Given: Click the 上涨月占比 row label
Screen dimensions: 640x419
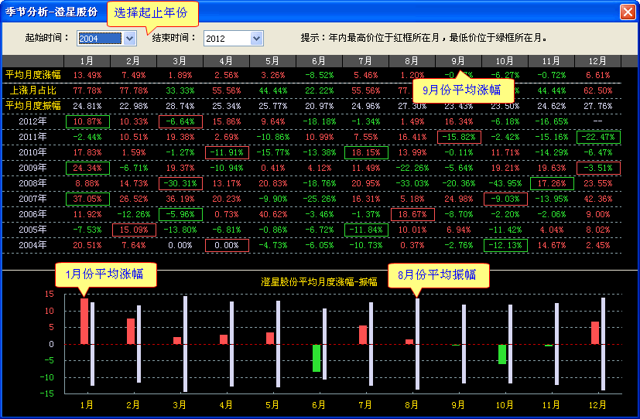Looking at the screenshot, I should click(33, 90).
